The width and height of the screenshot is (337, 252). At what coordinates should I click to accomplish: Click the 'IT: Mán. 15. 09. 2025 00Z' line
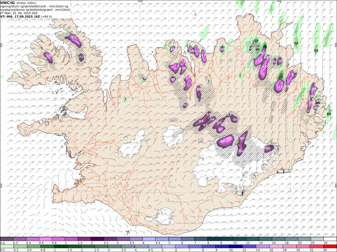coord(19,13)
